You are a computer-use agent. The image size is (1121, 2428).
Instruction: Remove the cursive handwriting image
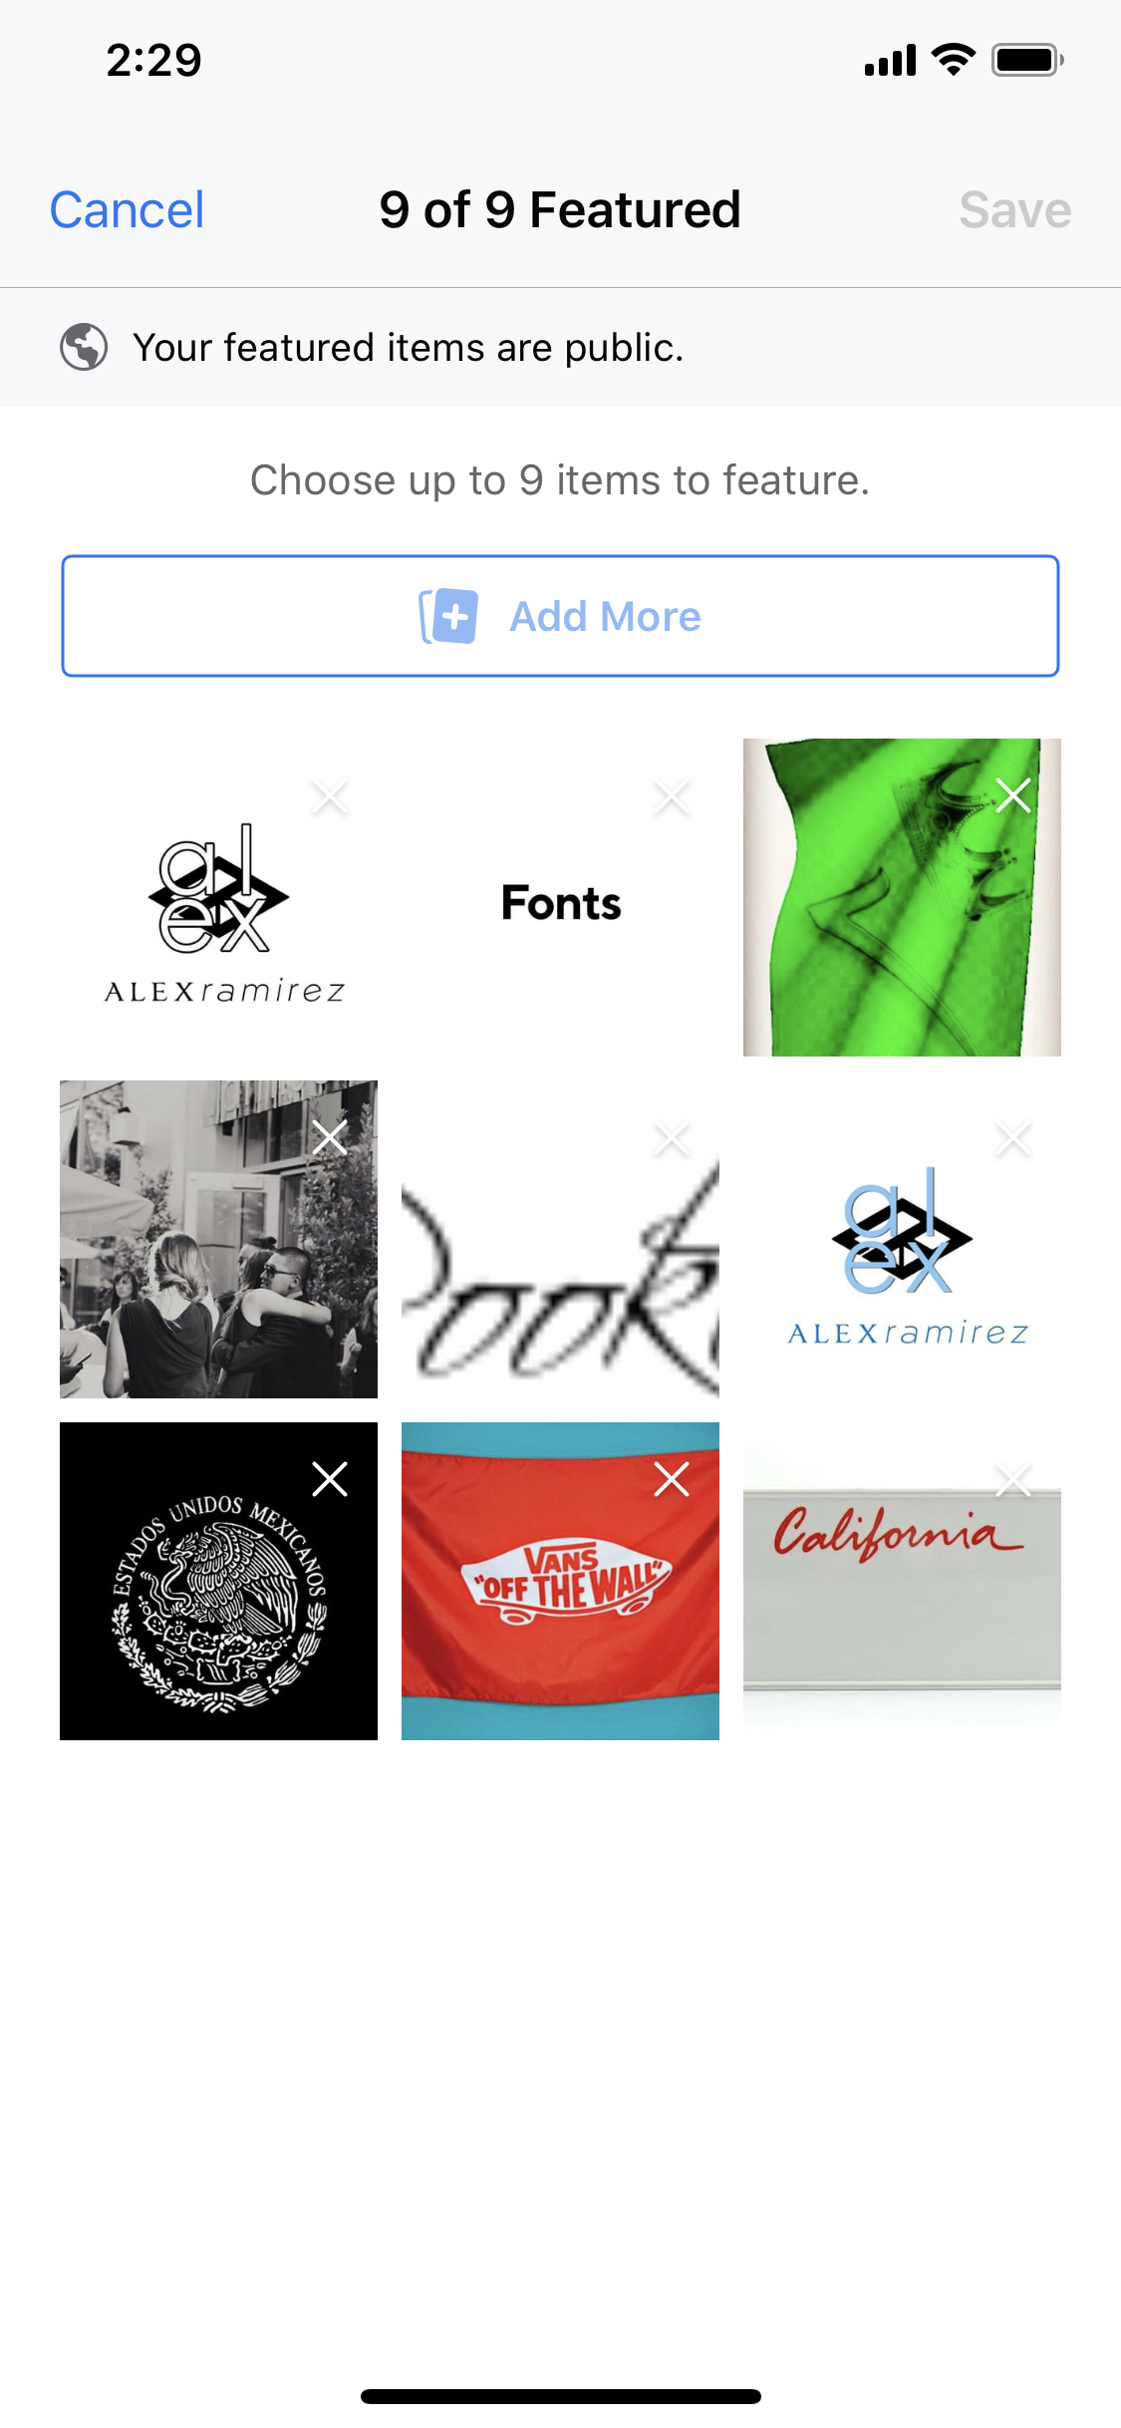click(672, 1137)
